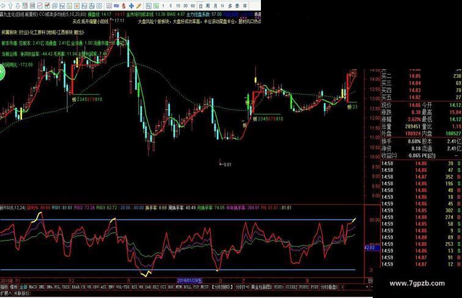462x298 pixels.
Task: Click the trade row with volume 352
Action: (x=421, y=177)
